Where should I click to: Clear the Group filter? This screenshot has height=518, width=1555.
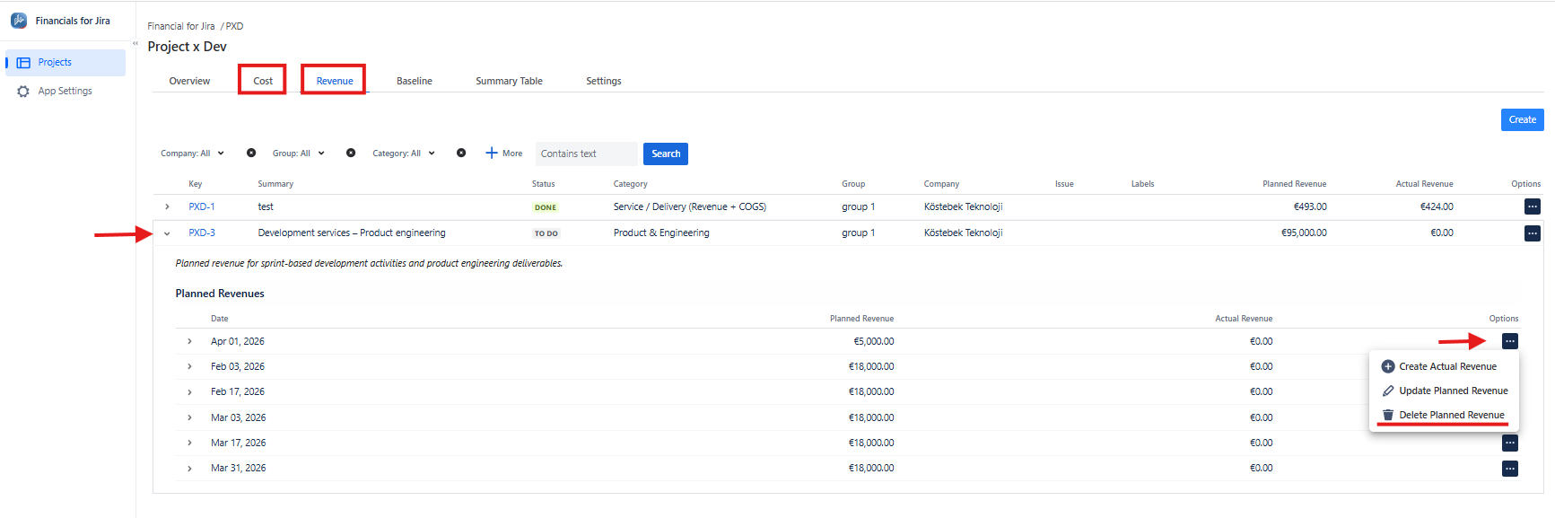pos(351,154)
